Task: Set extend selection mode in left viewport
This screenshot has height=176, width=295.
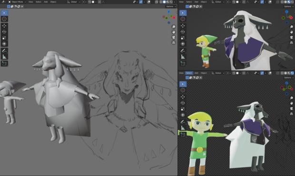Action: (x=12, y=6)
